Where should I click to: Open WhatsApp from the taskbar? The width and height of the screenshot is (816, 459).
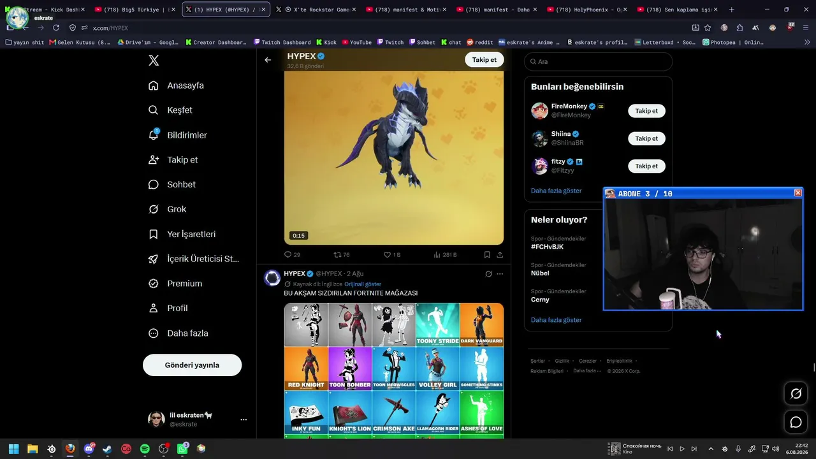(182, 449)
